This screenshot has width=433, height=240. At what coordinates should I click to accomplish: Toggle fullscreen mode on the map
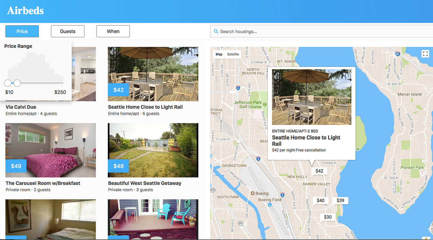click(425, 54)
